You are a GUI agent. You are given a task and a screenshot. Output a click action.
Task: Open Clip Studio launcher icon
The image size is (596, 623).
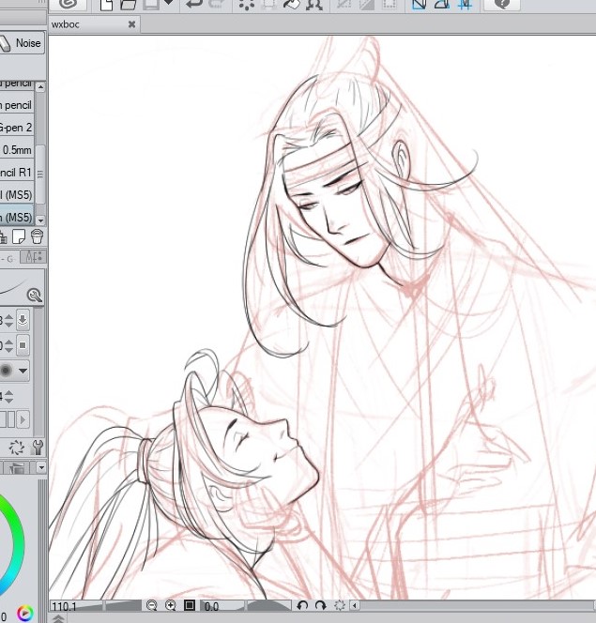(x=69, y=4)
